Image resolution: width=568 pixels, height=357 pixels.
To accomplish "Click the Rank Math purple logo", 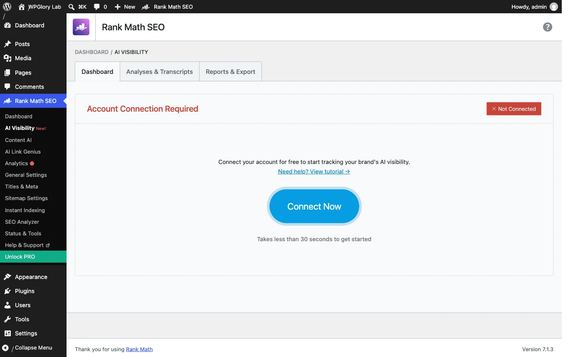I will point(81,27).
